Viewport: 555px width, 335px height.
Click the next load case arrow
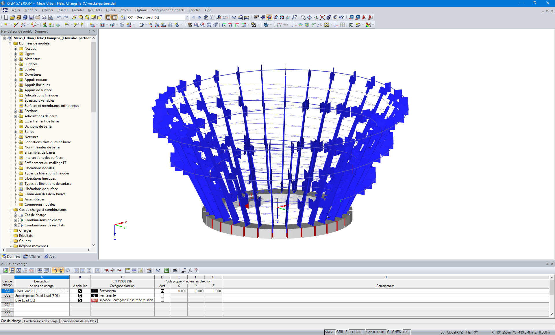(199, 18)
